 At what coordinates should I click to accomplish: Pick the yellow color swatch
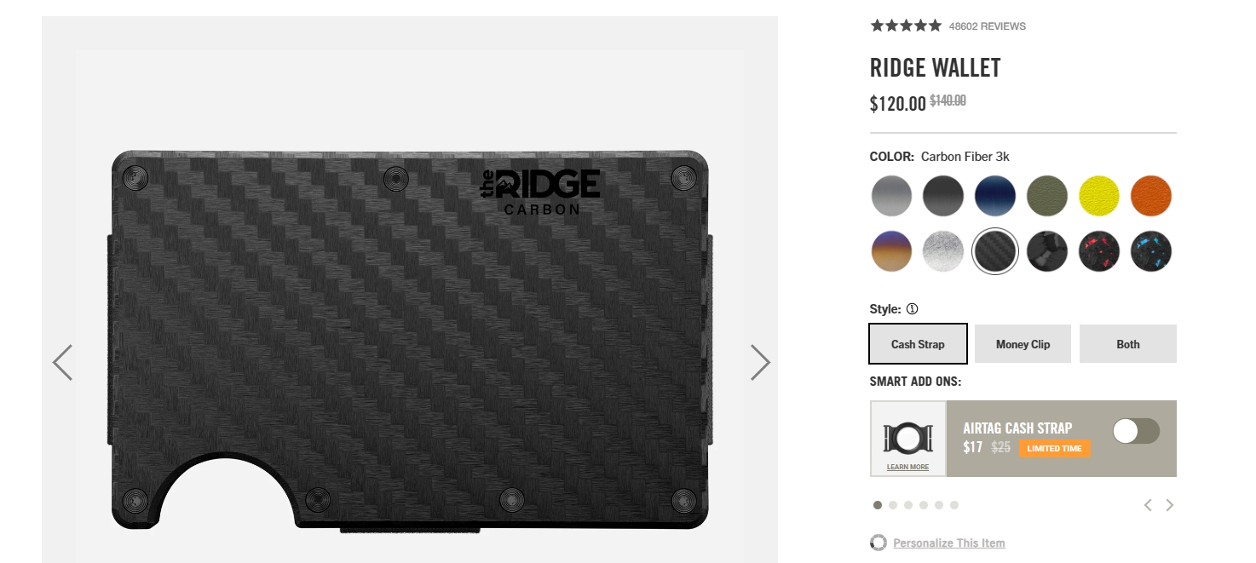point(1099,196)
